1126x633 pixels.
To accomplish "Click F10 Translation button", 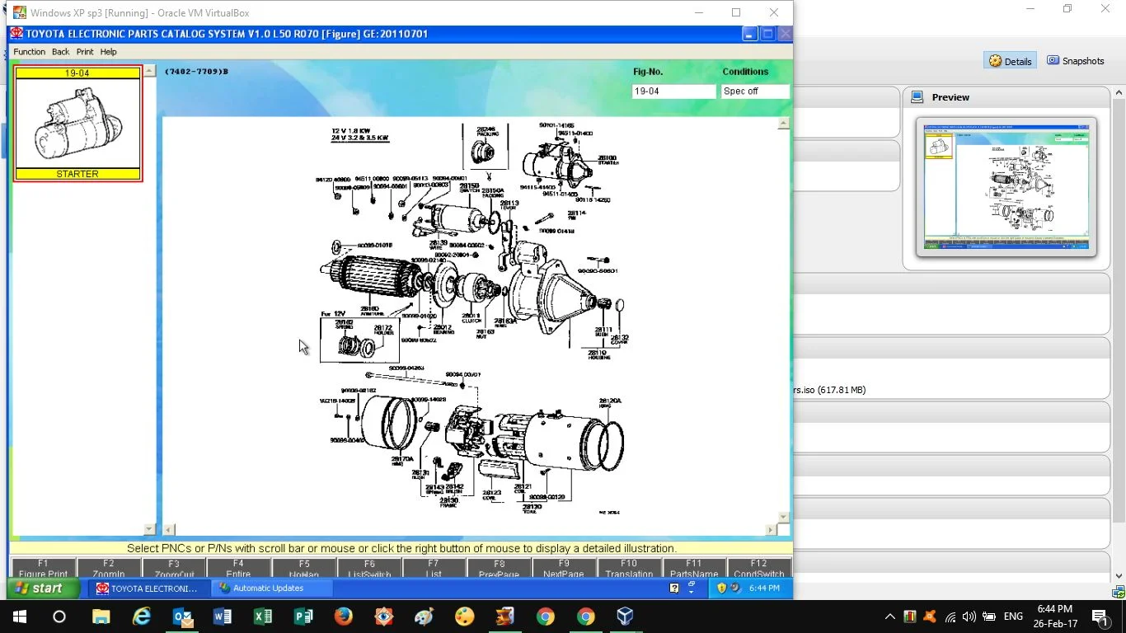I will (x=629, y=569).
